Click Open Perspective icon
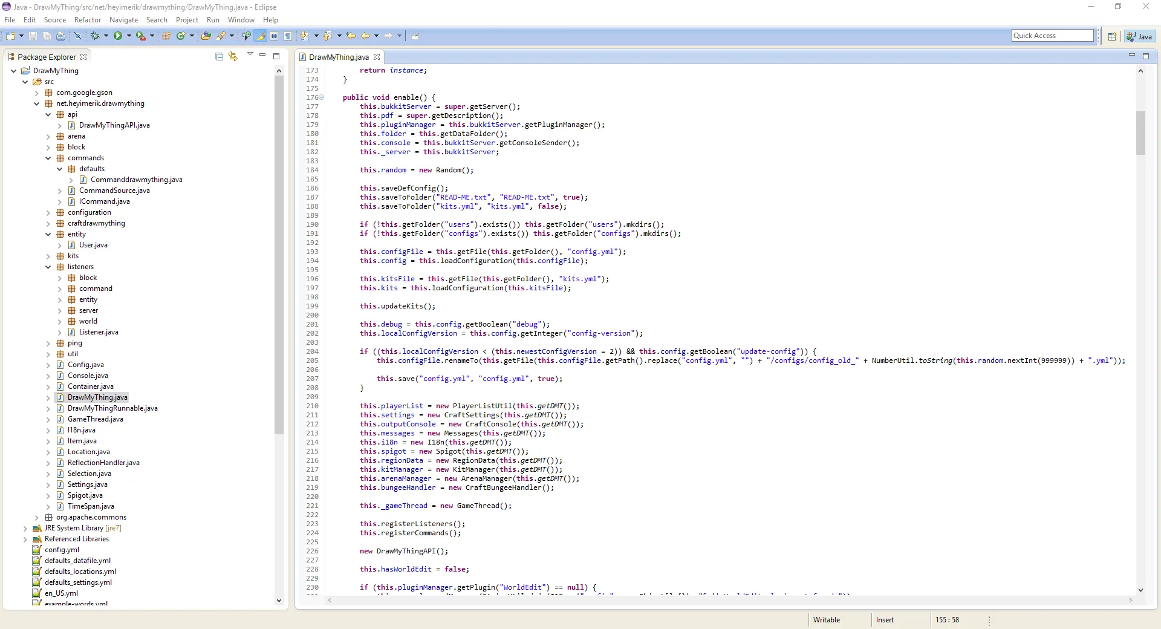 click(x=1112, y=37)
